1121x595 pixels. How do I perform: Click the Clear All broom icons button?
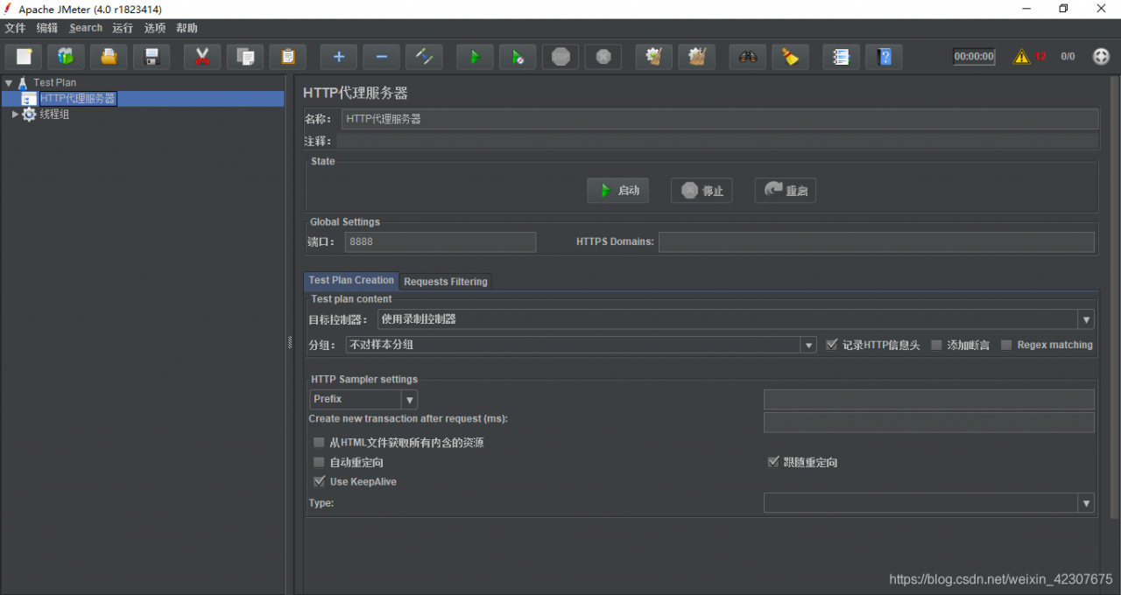tap(697, 57)
